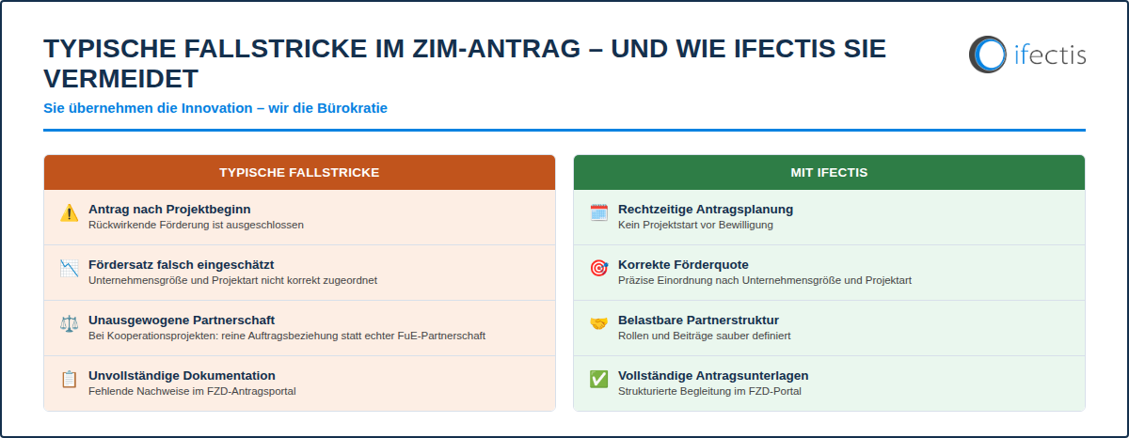Click the heading 'Unausgewogene Partnerschaft'
This screenshot has height=438, width=1129.
tap(182, 320)
